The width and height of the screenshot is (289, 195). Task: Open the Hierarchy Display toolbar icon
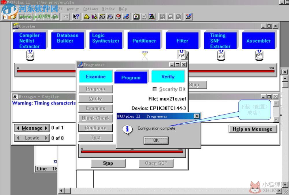pyautogui.click(x=86, y=17)
